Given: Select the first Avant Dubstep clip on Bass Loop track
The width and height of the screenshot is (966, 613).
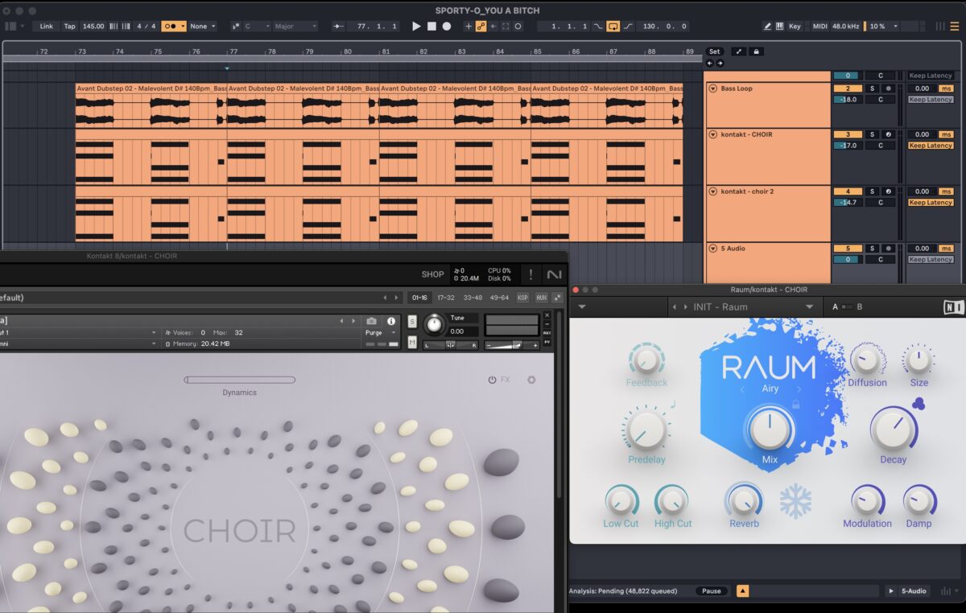Looking at the screenshot, I should (151, 105).
